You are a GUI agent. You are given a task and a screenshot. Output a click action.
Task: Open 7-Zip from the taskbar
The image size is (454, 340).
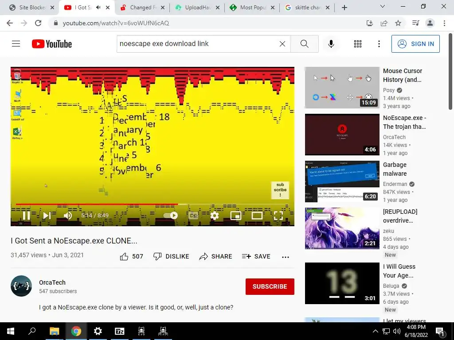pyautogui.click(x=120, y=331)
